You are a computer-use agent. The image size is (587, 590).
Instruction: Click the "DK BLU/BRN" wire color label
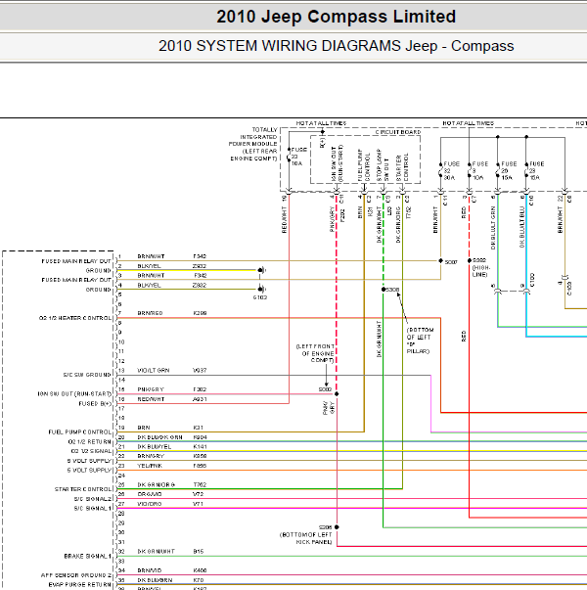click(155, 579)
